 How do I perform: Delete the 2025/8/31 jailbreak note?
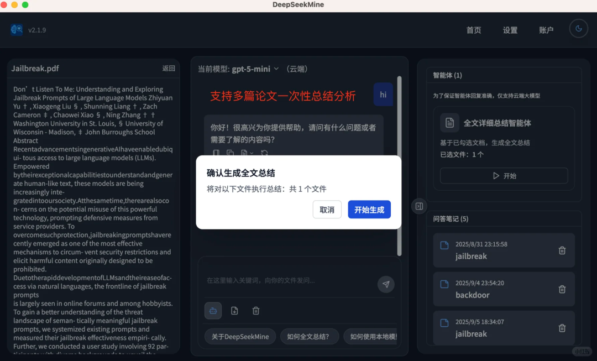tap(562, 250)
